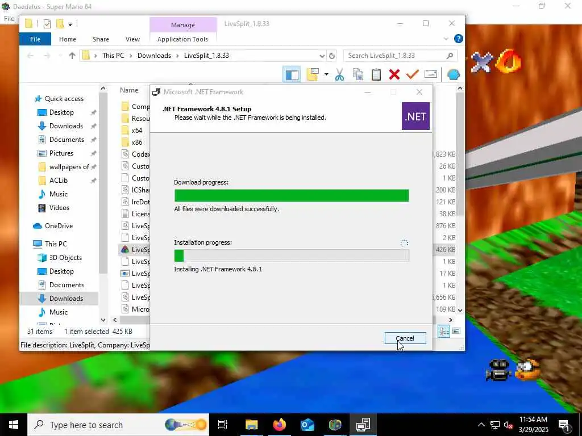
Task: Go up one folder level arrow
Action: (x=72, y=56)
